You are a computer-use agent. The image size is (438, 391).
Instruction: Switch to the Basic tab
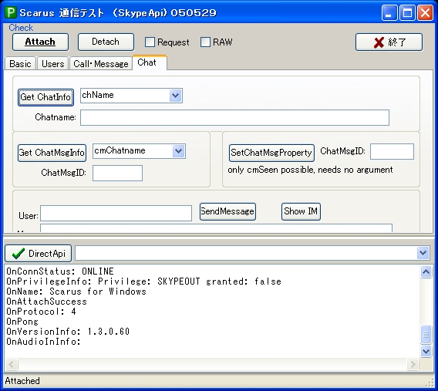tap(20, 64)
